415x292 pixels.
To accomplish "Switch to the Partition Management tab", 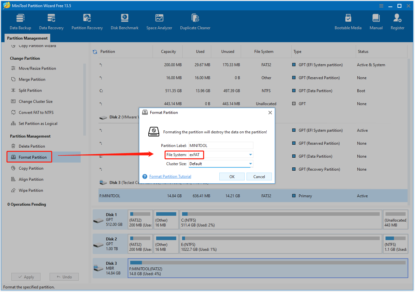I will click(27, 38).
